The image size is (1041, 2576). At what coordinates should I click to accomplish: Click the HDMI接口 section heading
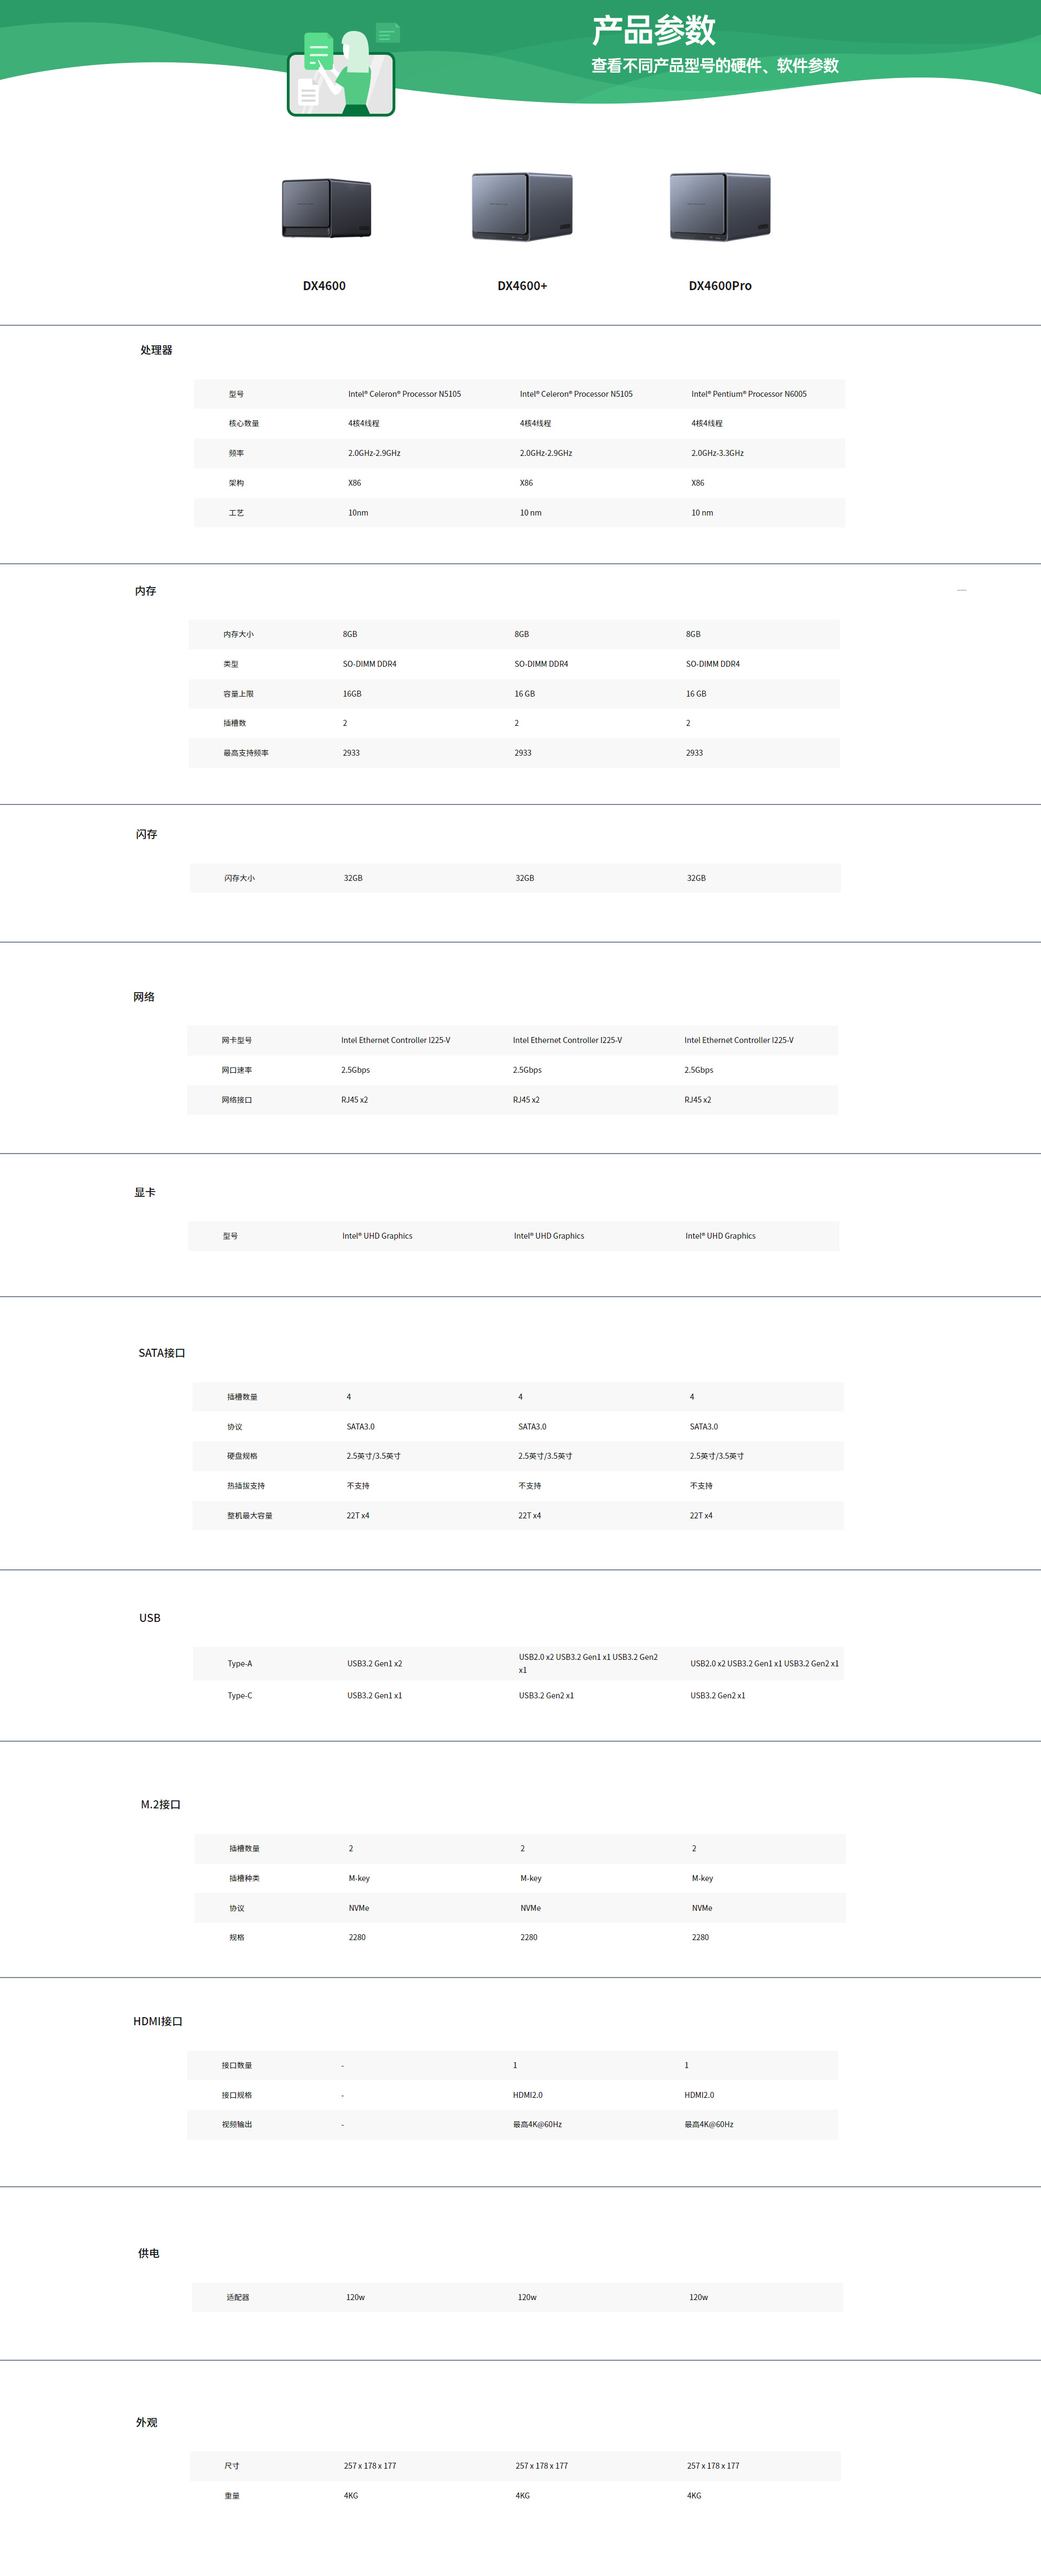[158, 2021]
